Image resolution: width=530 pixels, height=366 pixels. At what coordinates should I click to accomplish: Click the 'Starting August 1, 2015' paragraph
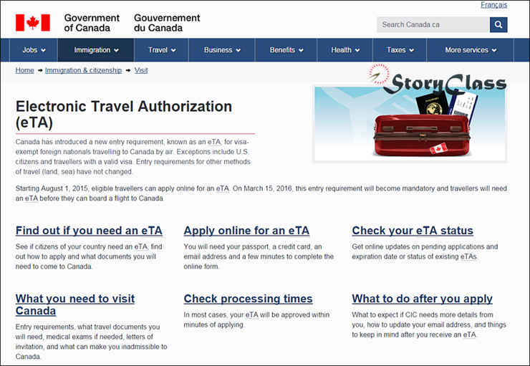click(x=261, y=193)
